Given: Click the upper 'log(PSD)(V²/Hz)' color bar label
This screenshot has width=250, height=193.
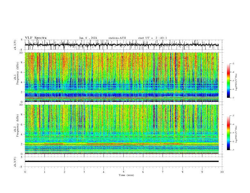Looking at the screenshot, I should pyautogui.click(x=236, y=82).
